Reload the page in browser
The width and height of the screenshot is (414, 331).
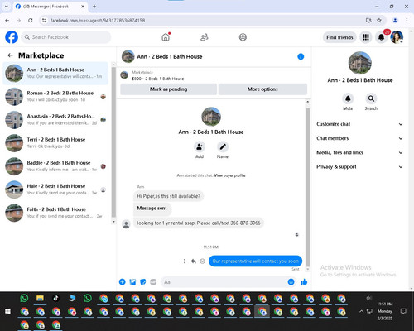tap(31, 21)
